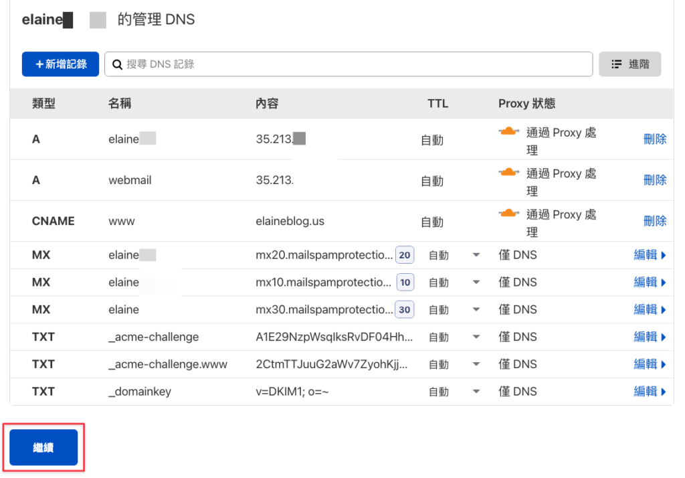The width and height of the screenshot is (685, 478).
Task: Expand 編輯 for the mx30 MX record
Action: click(x=650, y=309)
